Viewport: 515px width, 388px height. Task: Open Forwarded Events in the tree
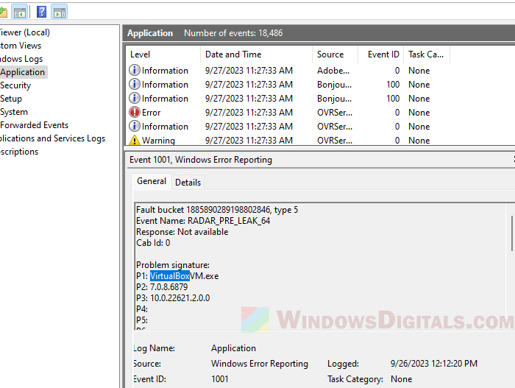click(x=34, y=125)
